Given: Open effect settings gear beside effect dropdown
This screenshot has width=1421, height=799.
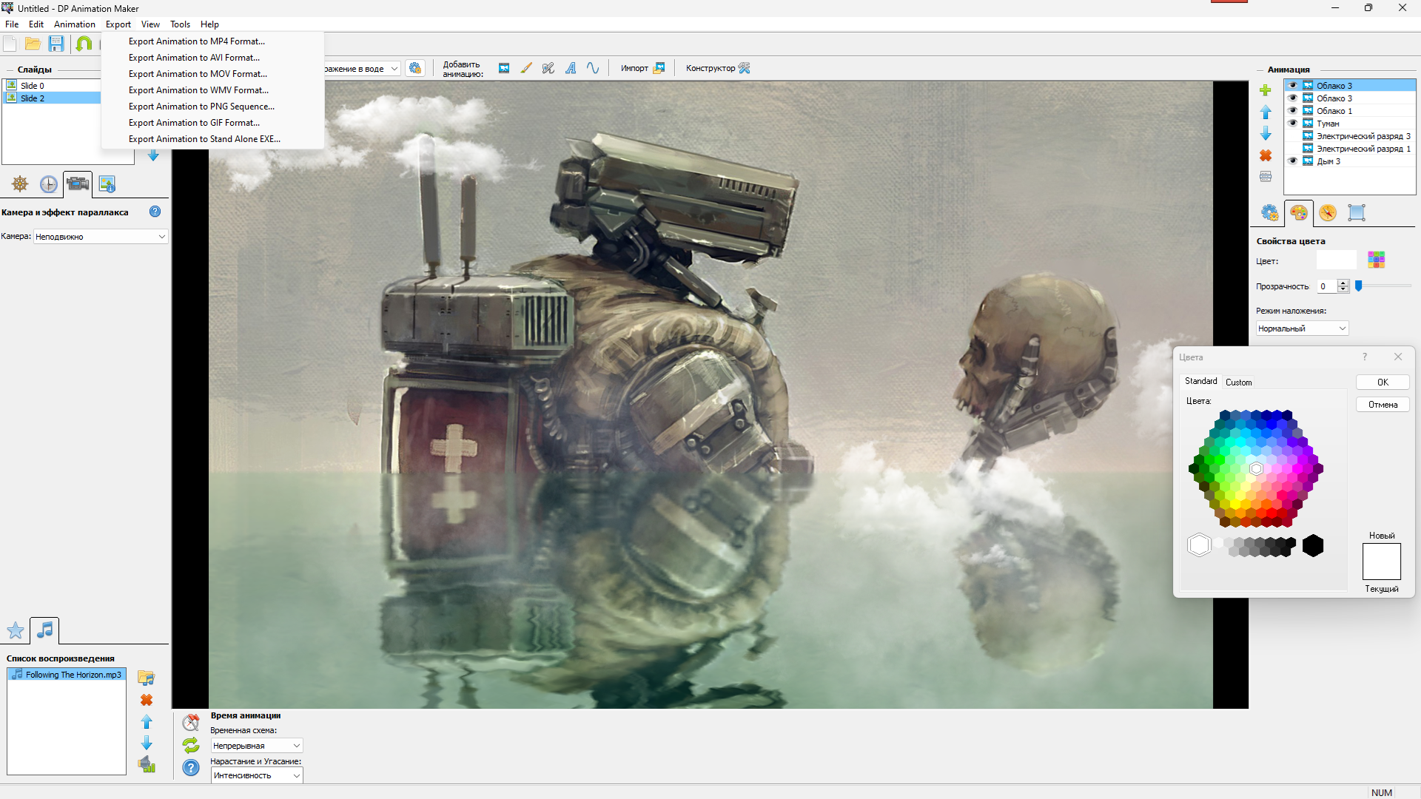Looking at the screenshot, I should [x=415, y=68].
